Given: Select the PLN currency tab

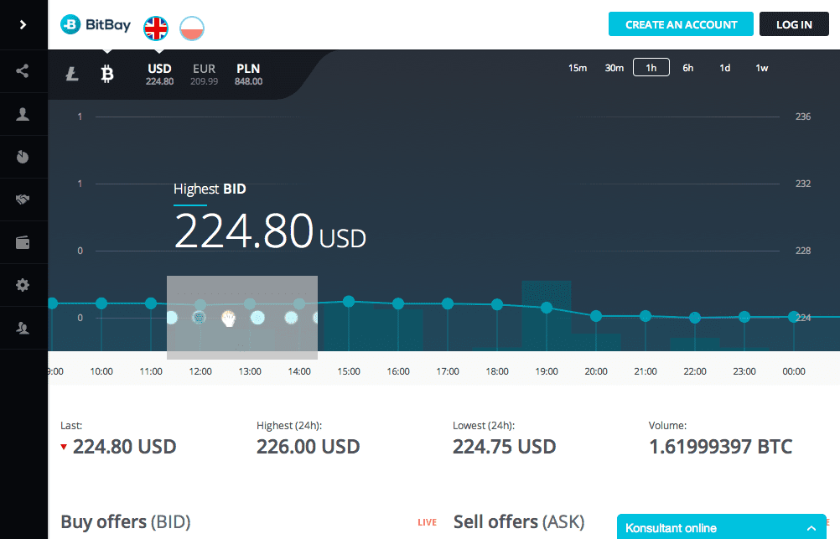Looking at the screenshot, I should [248, 75].
